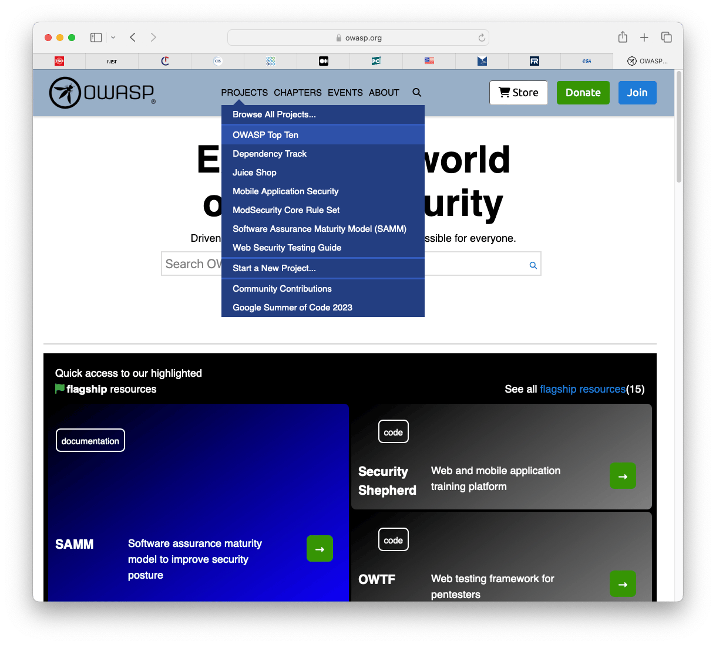The height and width of the screenshot is (645, 716).
Task: Switch to the CIS tab
Action: tap(217, 61)
